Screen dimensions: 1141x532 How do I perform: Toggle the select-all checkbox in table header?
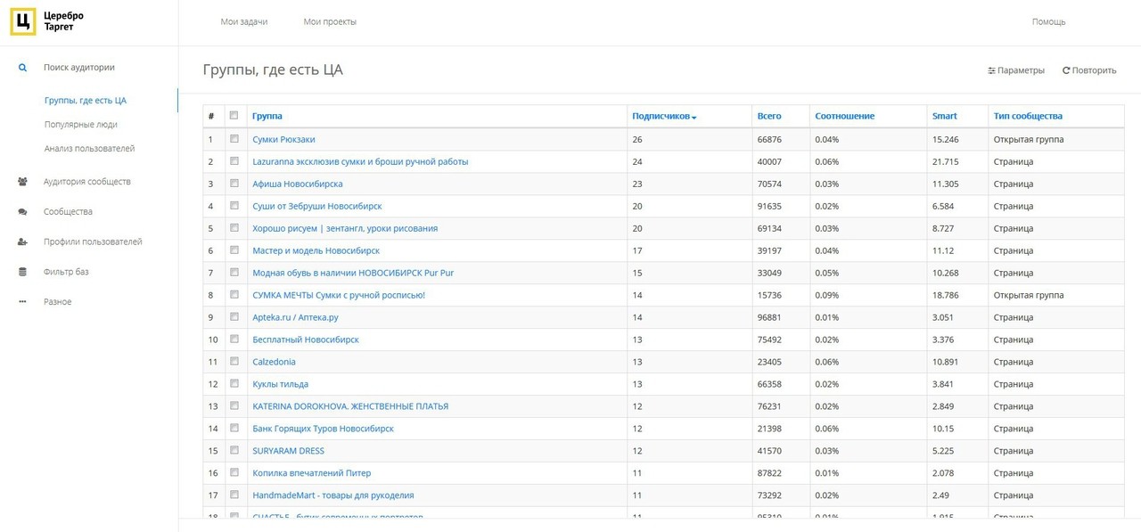234,116
